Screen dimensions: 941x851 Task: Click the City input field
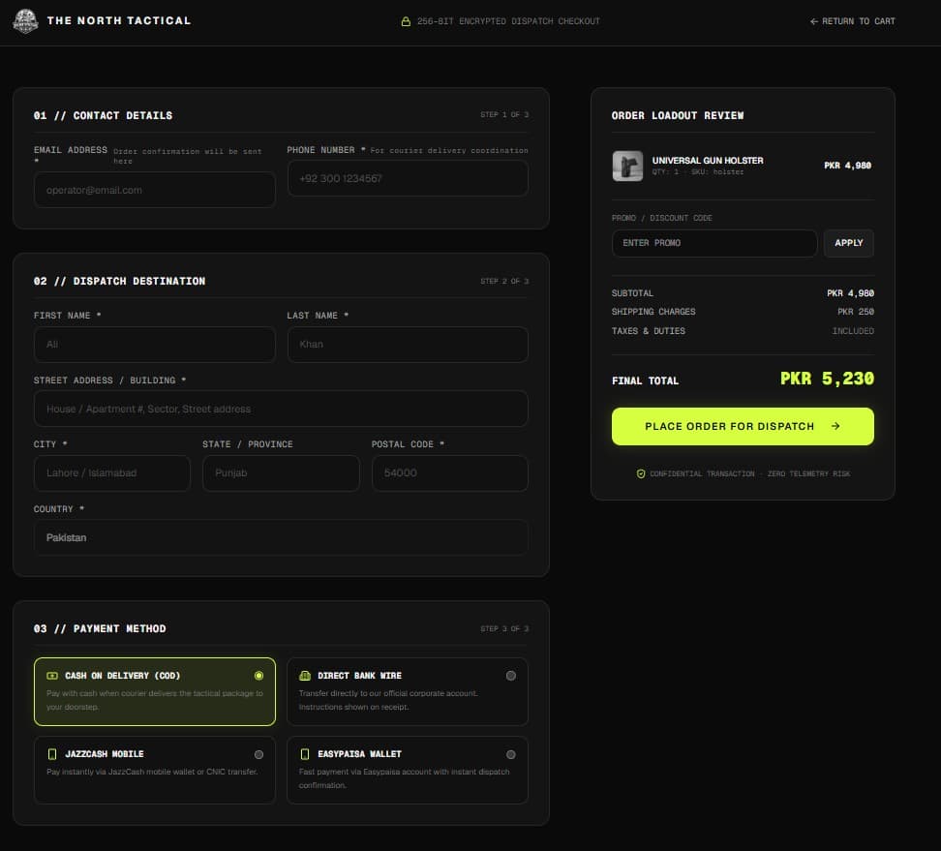point(112,472)
